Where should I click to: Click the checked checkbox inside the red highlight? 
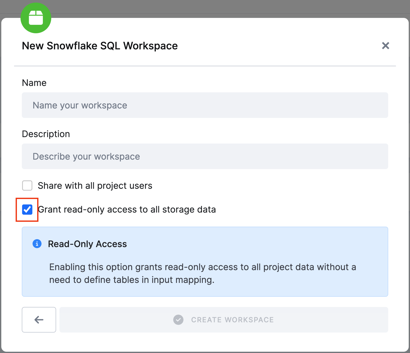point(27,209)
